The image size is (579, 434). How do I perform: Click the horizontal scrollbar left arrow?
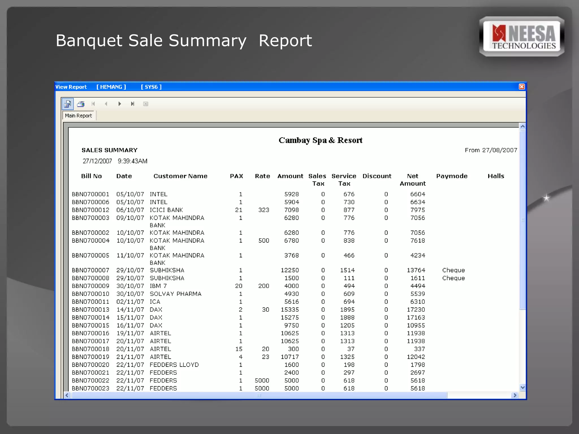(x=67, y=395)
